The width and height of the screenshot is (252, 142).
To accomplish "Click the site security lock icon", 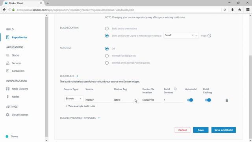I will tap(13, 10).
